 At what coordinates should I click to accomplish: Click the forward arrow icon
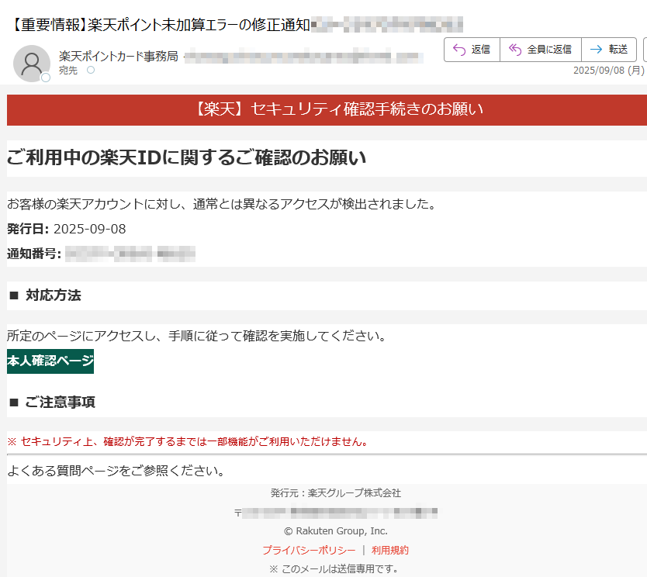597,50
